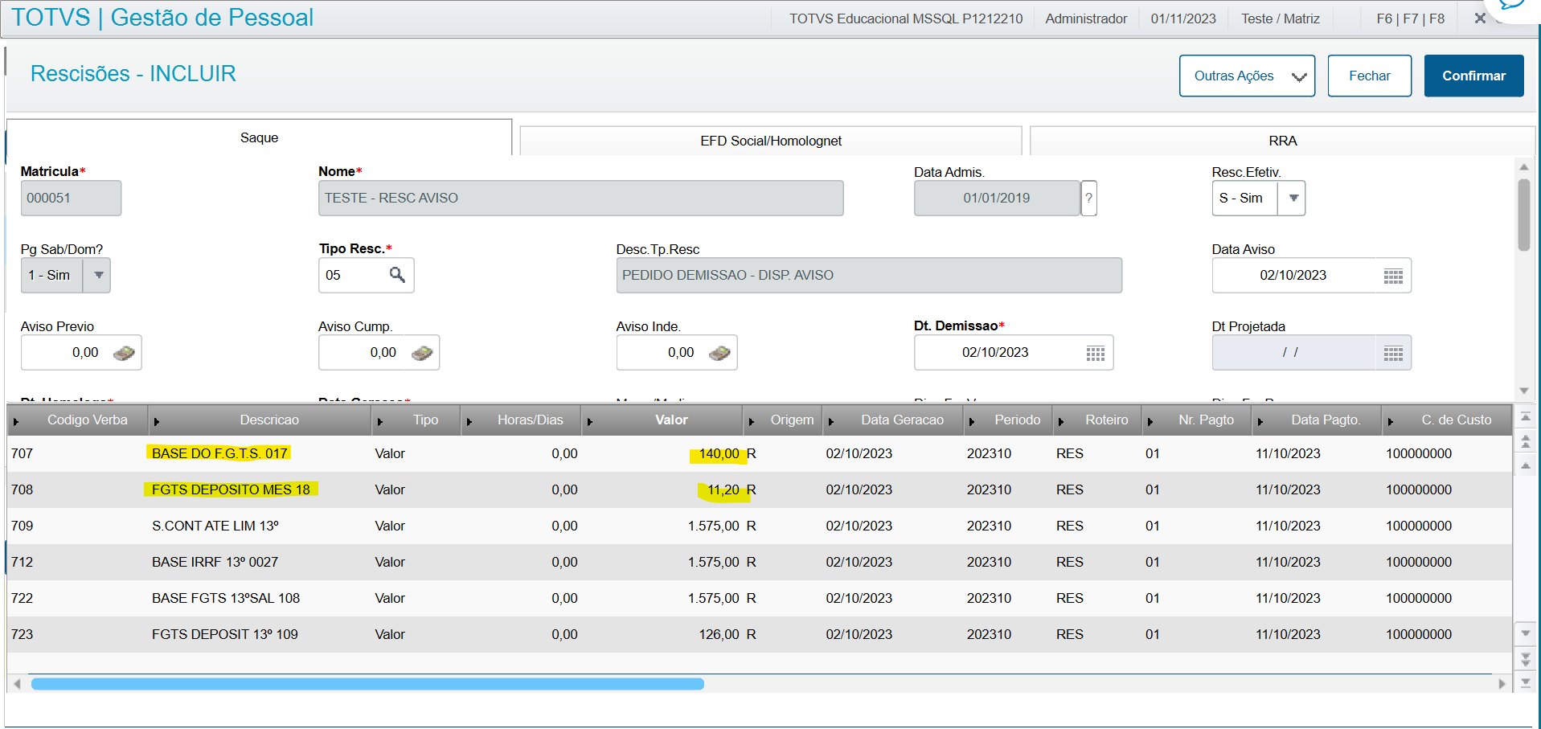The width and height of the screenshot is (1541, 729).
Task: Expand the Outras Ações dropdown
Action: coord(1247,76)
